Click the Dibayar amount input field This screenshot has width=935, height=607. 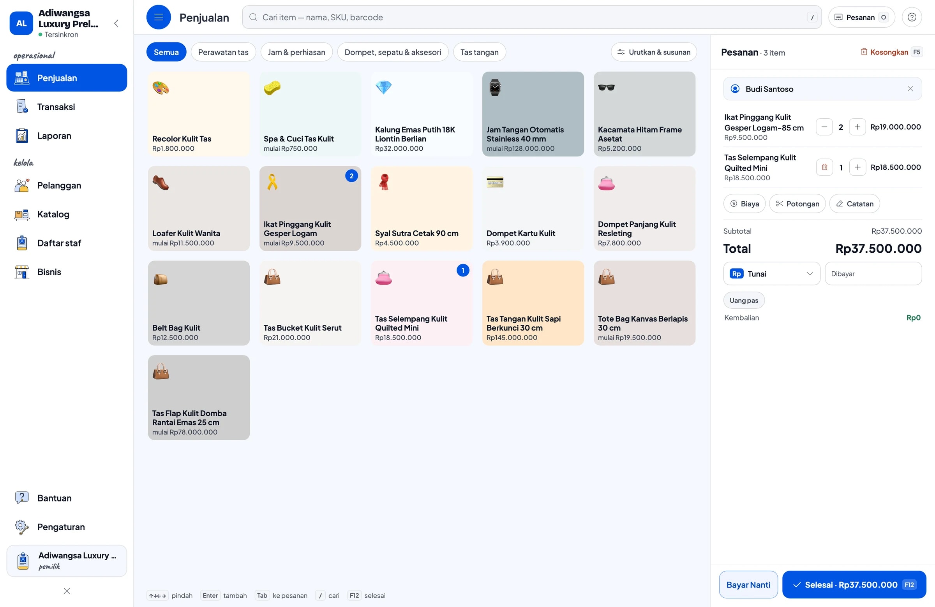873,274
